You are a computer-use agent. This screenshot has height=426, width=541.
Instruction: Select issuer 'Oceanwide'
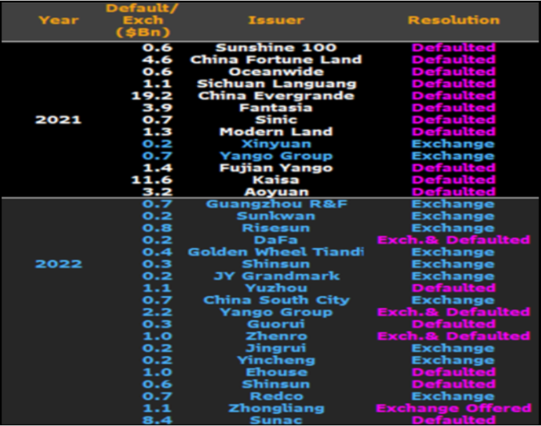[276, 72]
